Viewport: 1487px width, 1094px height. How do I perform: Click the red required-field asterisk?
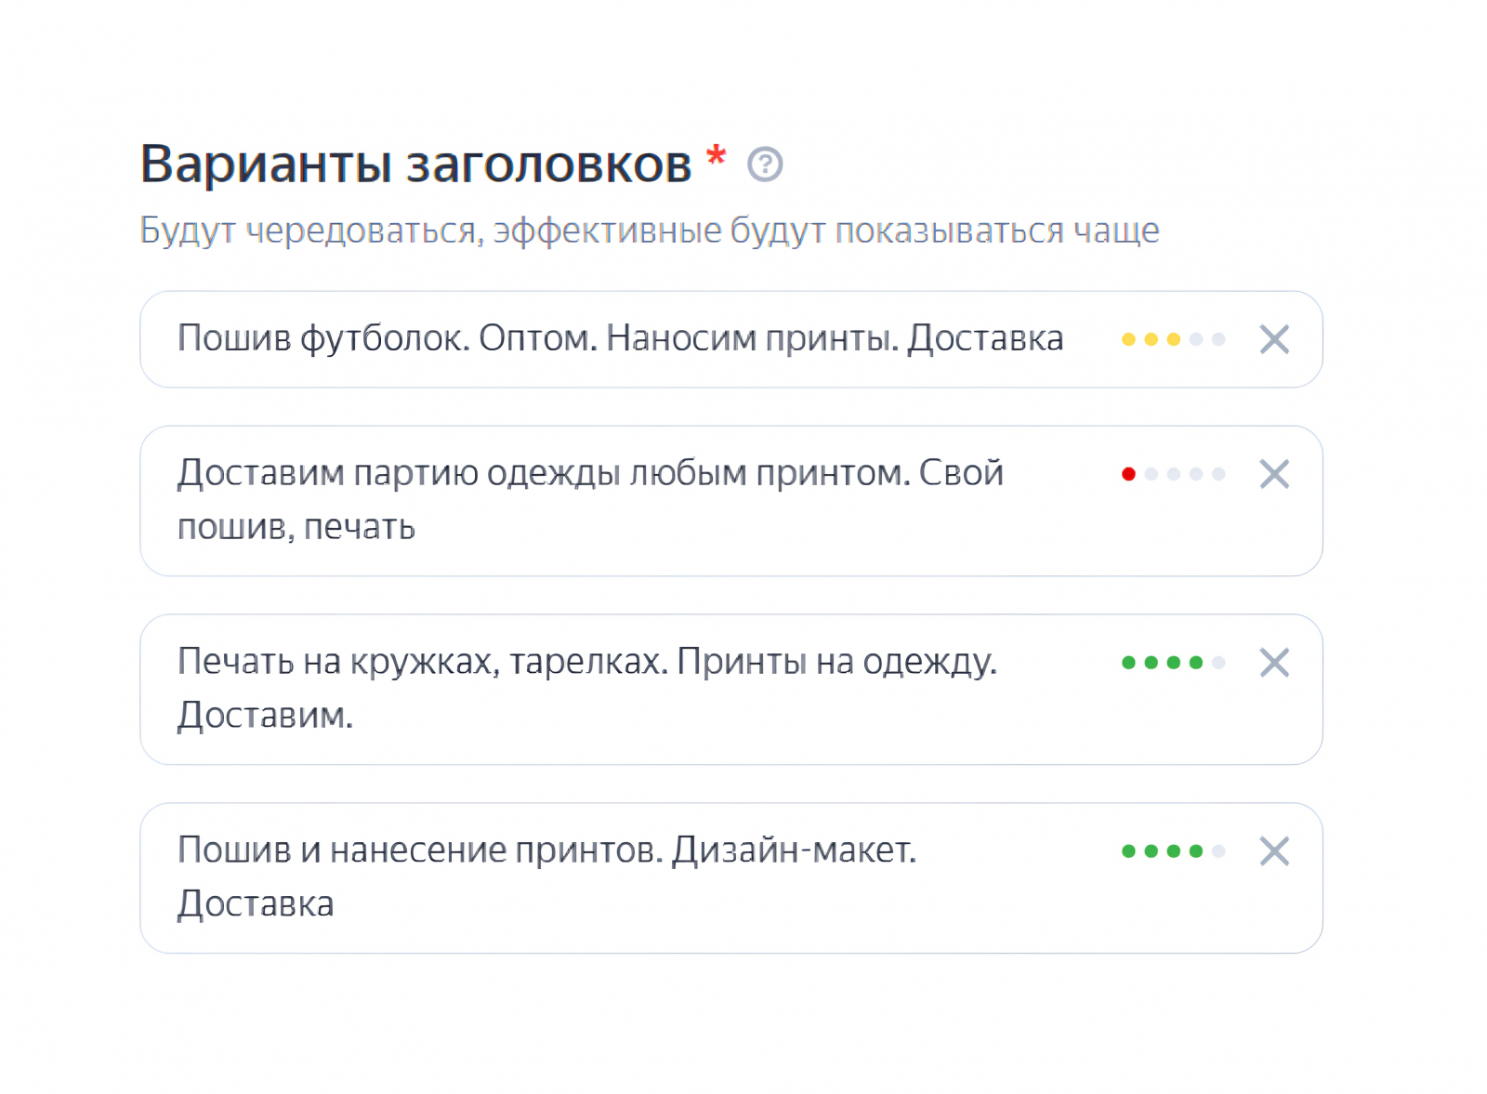(x=716, y=155)
